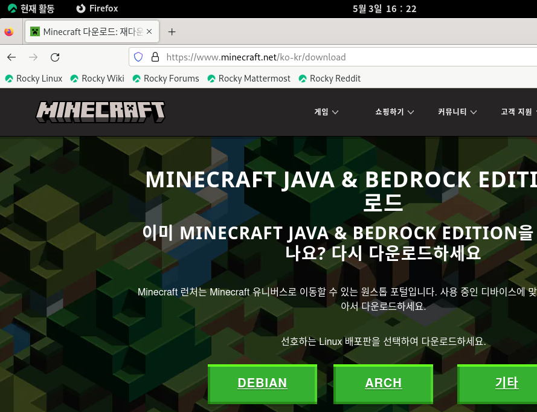Open the Rocky Reddit bookmark

click(330, 79)
